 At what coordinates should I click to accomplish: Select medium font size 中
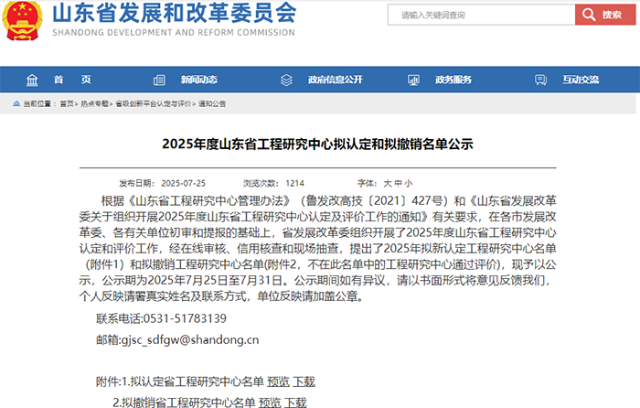pyautogui.click(x=398, y=183)
